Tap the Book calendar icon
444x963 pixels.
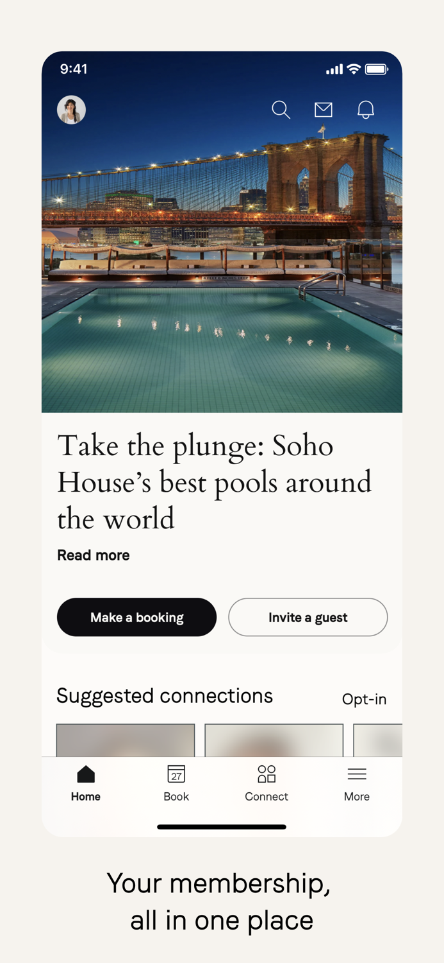tap(176, 774)
